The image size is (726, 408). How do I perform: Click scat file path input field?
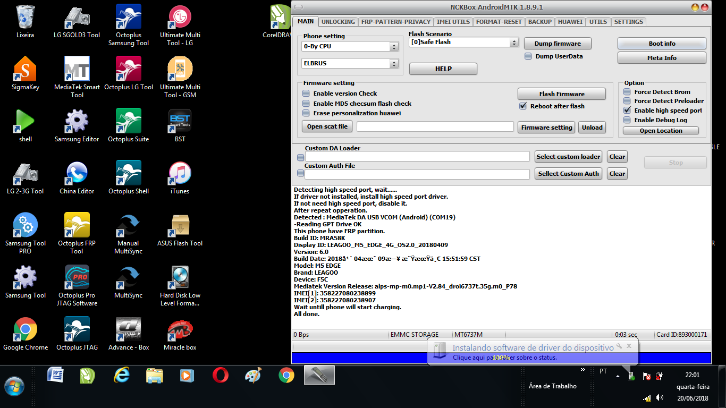click(435, 127)
